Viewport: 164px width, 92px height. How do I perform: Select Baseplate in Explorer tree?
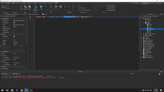[149, 35]
